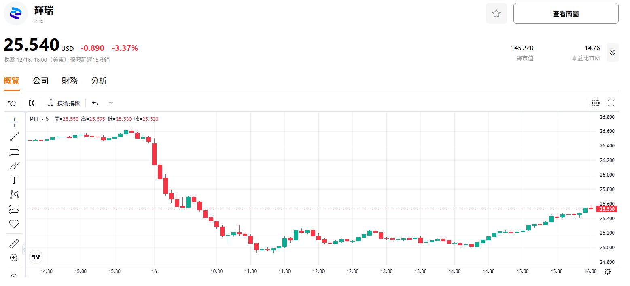Select the trend line drawing tool
The height and width of the screenshot is (286, 630).
pyautogui.click(x=14, y=137)
